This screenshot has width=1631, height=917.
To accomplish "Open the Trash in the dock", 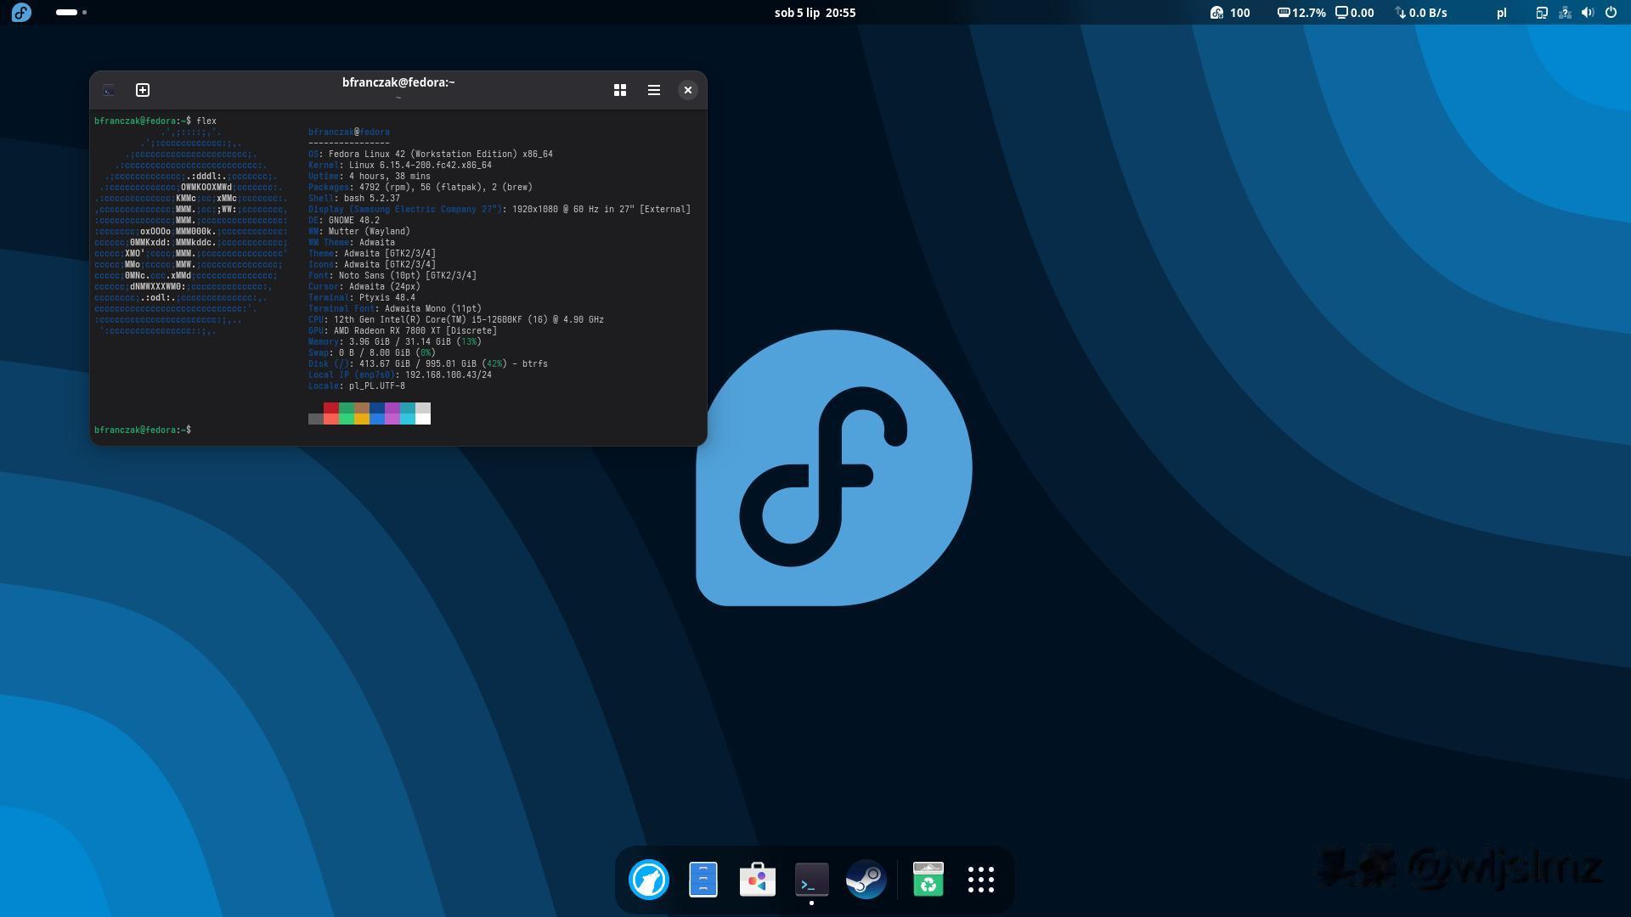I will click(928, 880).
